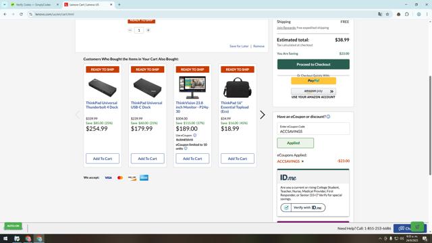Image resolution: width=432 pixels, height=243 pixels.
Task: Save the cart item for later
Action: 239,47
